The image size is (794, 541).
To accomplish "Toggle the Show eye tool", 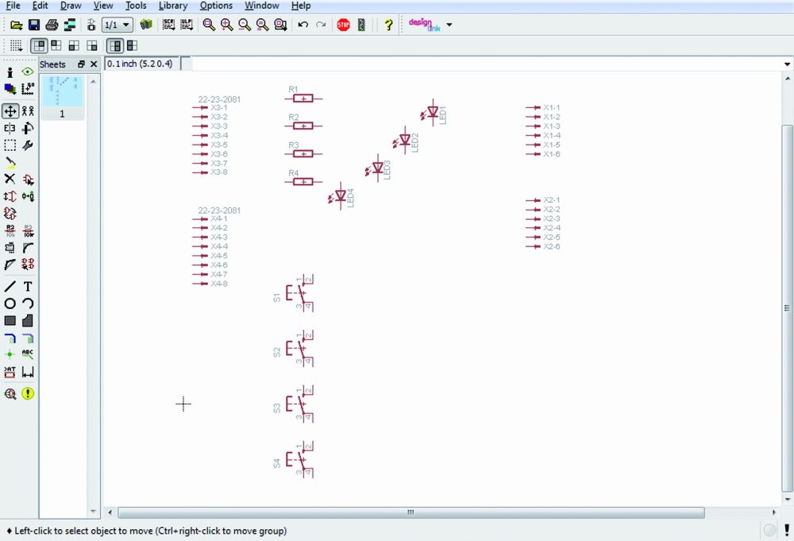I will pos(28,72).
